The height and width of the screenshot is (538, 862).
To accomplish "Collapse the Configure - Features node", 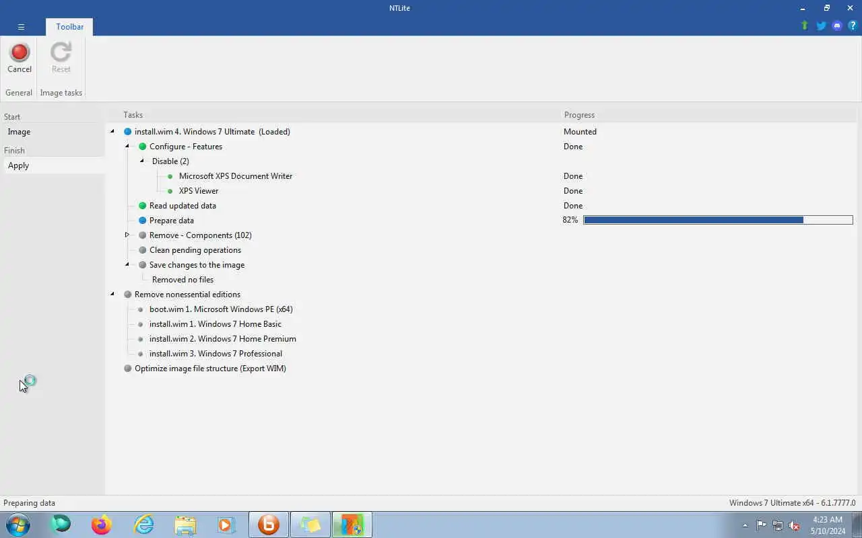I will [127, 147].
